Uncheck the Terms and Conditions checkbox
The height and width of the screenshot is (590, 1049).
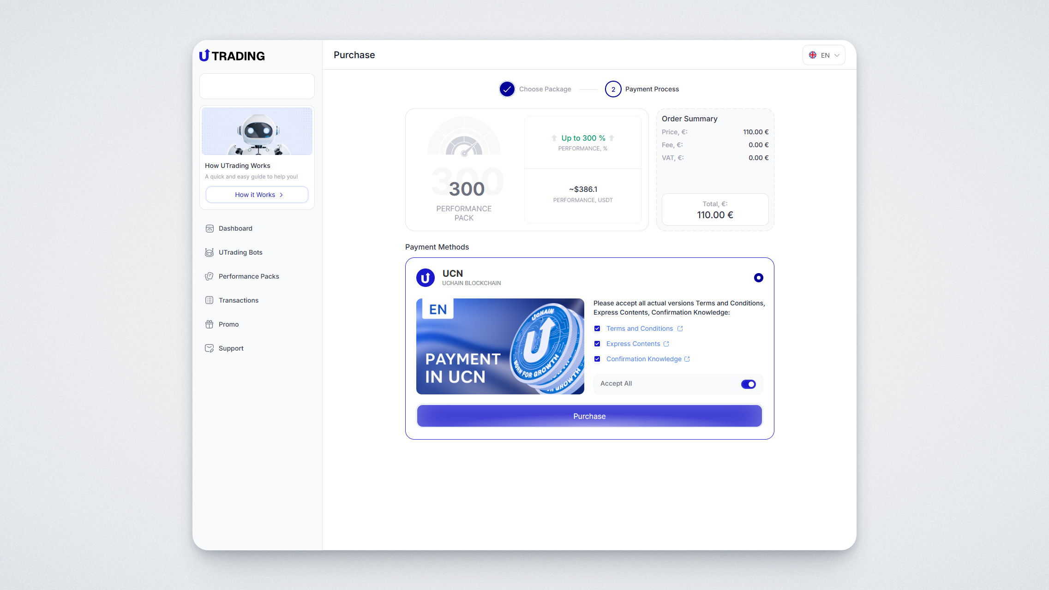(x=597, y=328)
